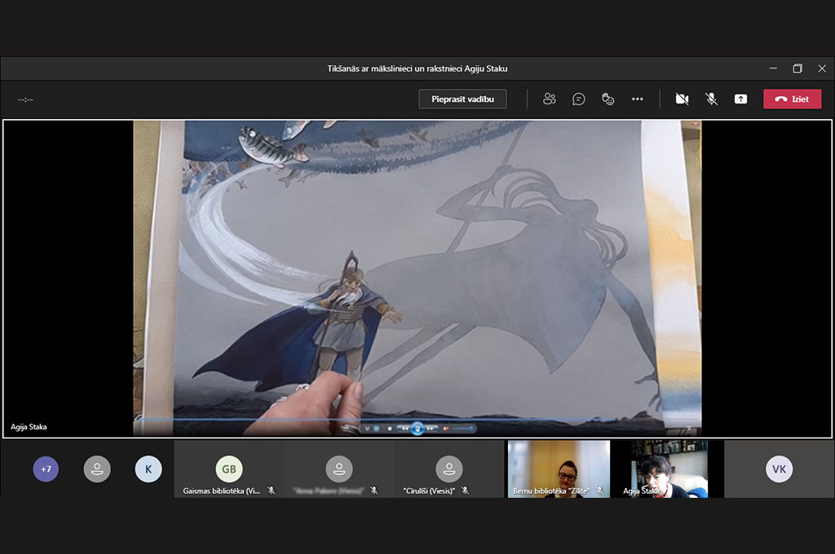The width and height of the screenshot is (835, 554).
Task: Select the grey unnamed avatar beside +7
Action: pyautogui.click(x=97, y=468)
